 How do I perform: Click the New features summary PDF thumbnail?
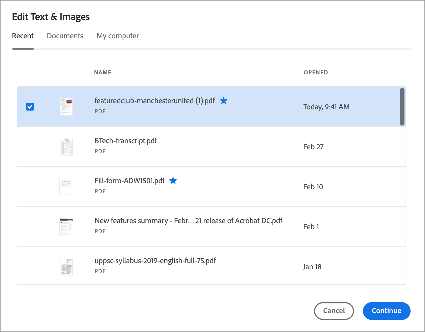tap(66, 226)
